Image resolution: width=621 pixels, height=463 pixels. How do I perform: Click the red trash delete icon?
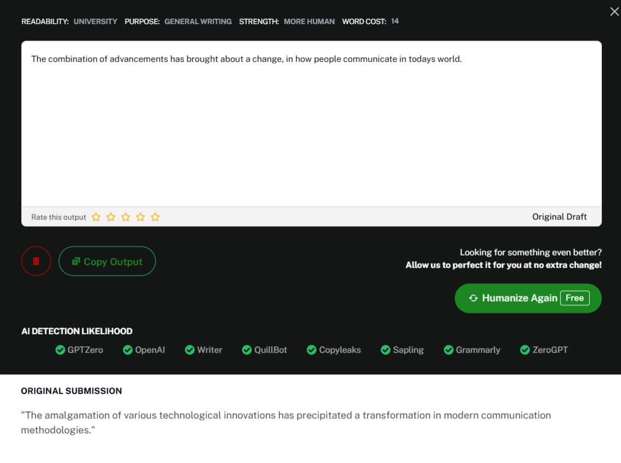[36, 261]
